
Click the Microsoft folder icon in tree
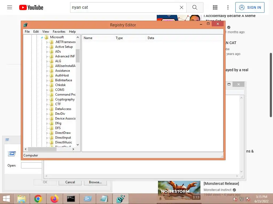pos(46,37)
